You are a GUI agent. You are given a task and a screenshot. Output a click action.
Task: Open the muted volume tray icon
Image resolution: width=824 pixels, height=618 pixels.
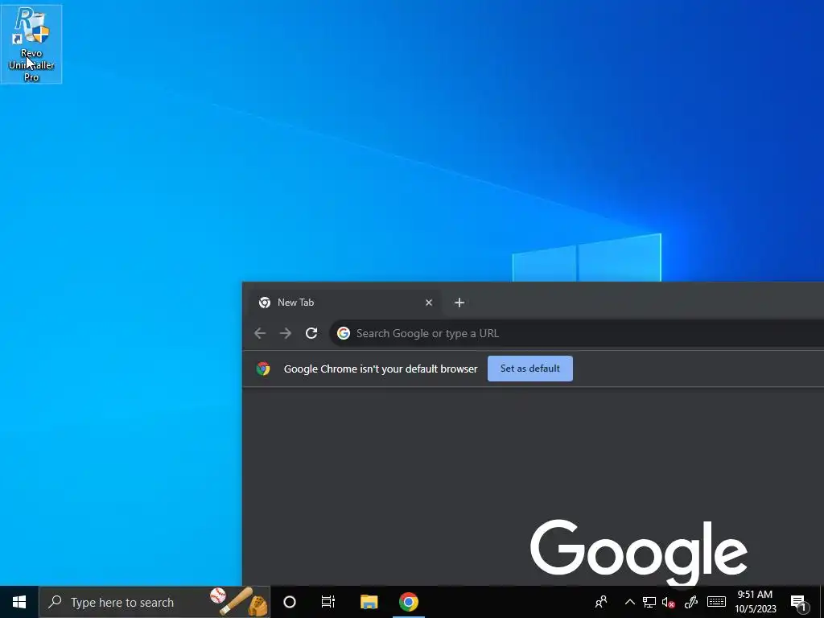[669, 602]
